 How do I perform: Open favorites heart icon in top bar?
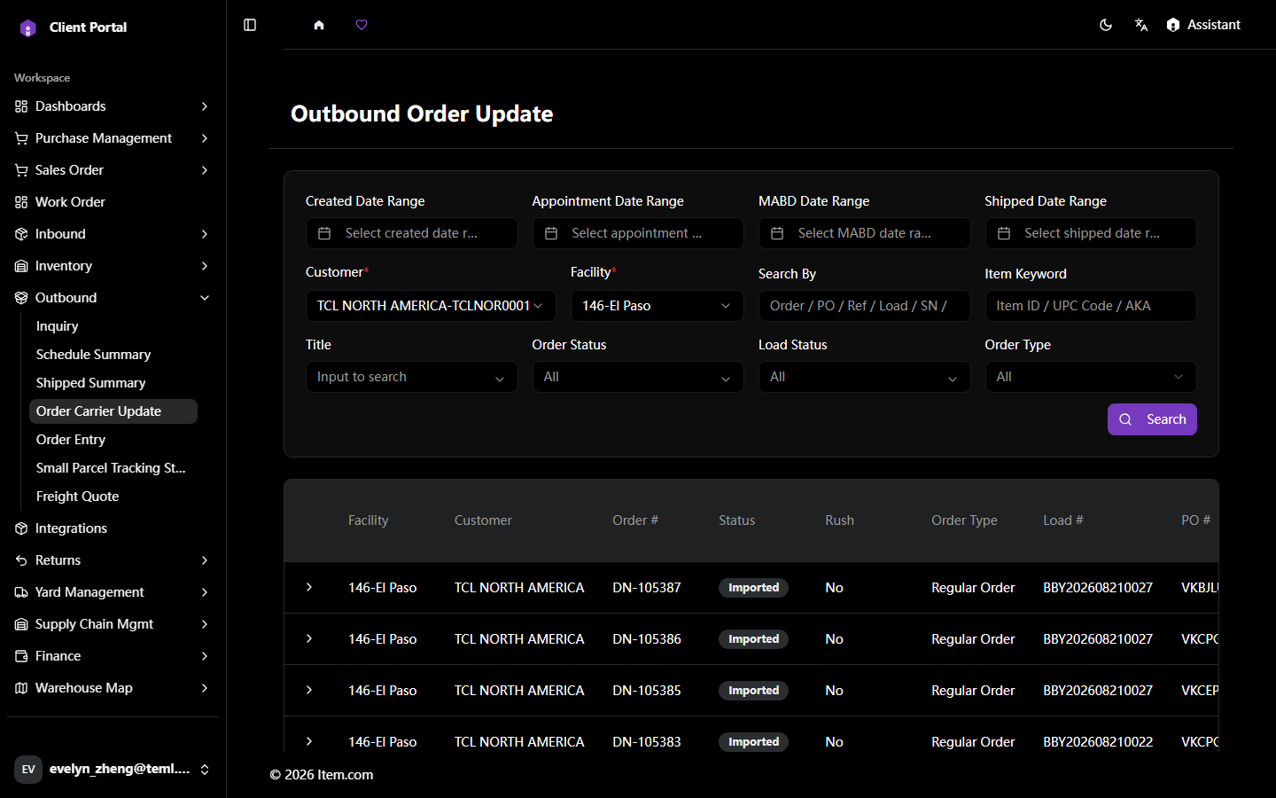tap(362, 25)
